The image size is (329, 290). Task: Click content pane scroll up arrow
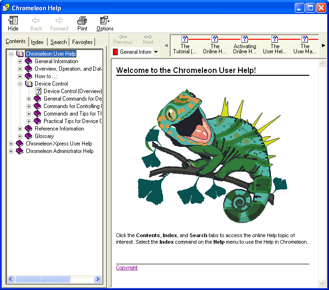click(x=322, y=63)
